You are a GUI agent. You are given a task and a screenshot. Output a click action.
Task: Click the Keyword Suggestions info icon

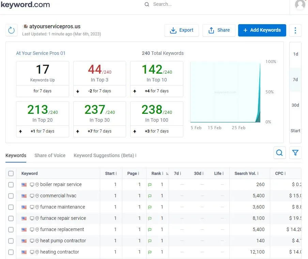(136, 155)
